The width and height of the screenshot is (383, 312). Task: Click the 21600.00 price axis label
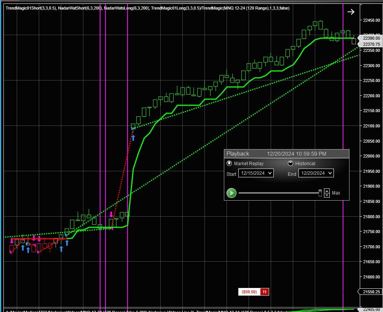372,277
